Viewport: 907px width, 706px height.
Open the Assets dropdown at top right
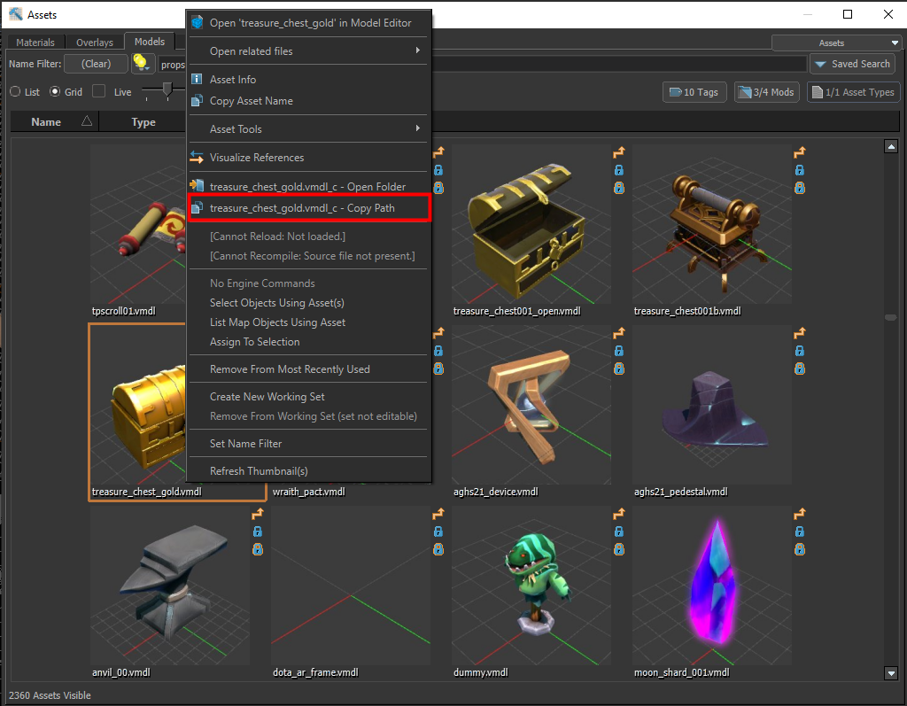pyautogui.click(x=836, y=43)
